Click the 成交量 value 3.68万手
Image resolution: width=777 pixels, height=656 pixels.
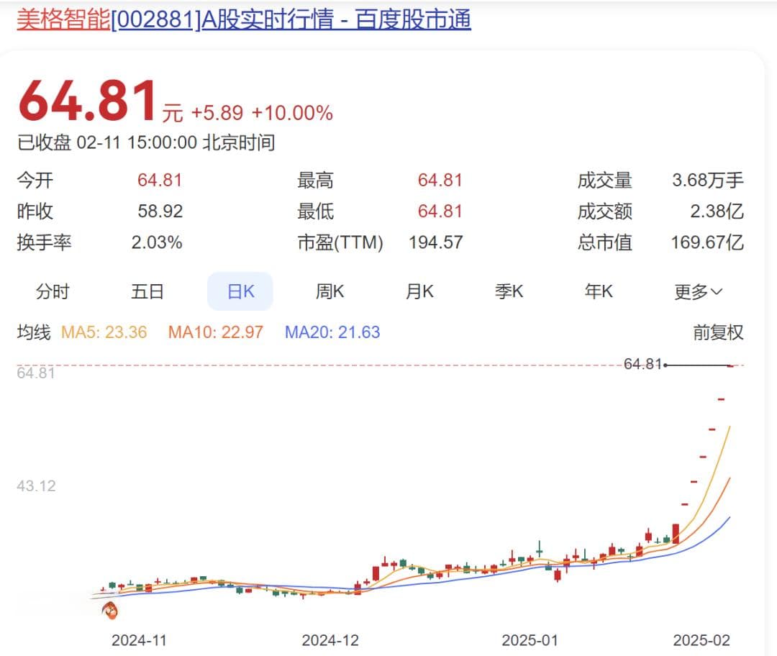coord(708,180)
